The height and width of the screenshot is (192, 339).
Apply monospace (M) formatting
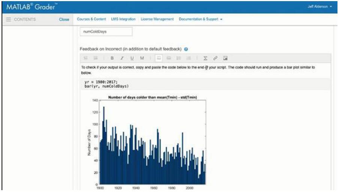(x=142, y=58)
